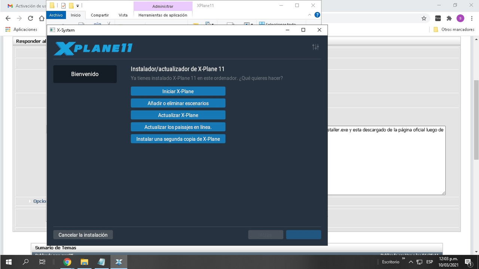Viewport: 479px width, 269px height.
Task: Open Aplicaciones shortcut in bookmarks bar
Action: click(21, 30)
